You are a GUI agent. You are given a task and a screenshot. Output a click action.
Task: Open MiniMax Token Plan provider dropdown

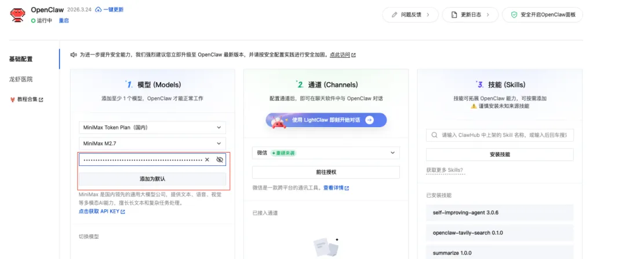click(152, 128)
